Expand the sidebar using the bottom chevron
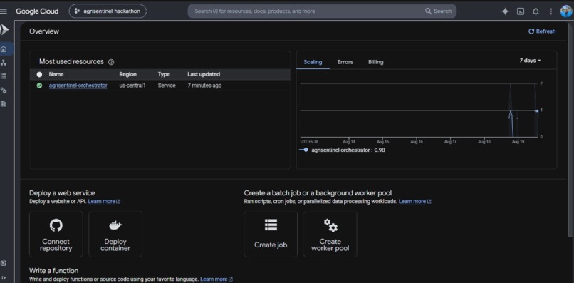 pos(4,277)
